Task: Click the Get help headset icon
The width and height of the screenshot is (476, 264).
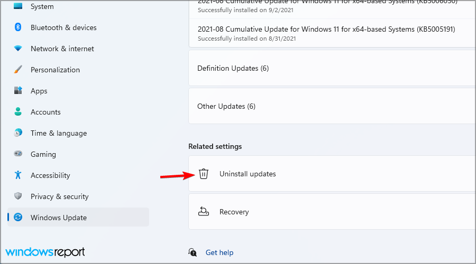Action: [194, 252]
